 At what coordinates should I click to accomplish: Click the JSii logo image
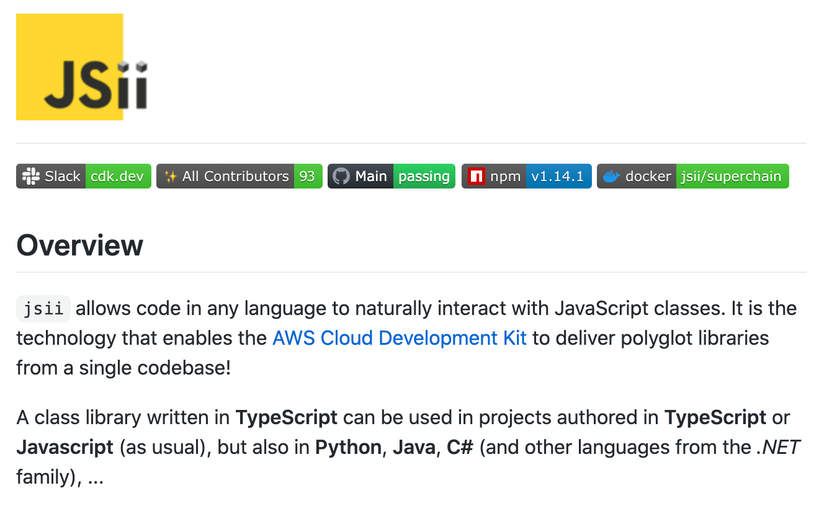82,67
